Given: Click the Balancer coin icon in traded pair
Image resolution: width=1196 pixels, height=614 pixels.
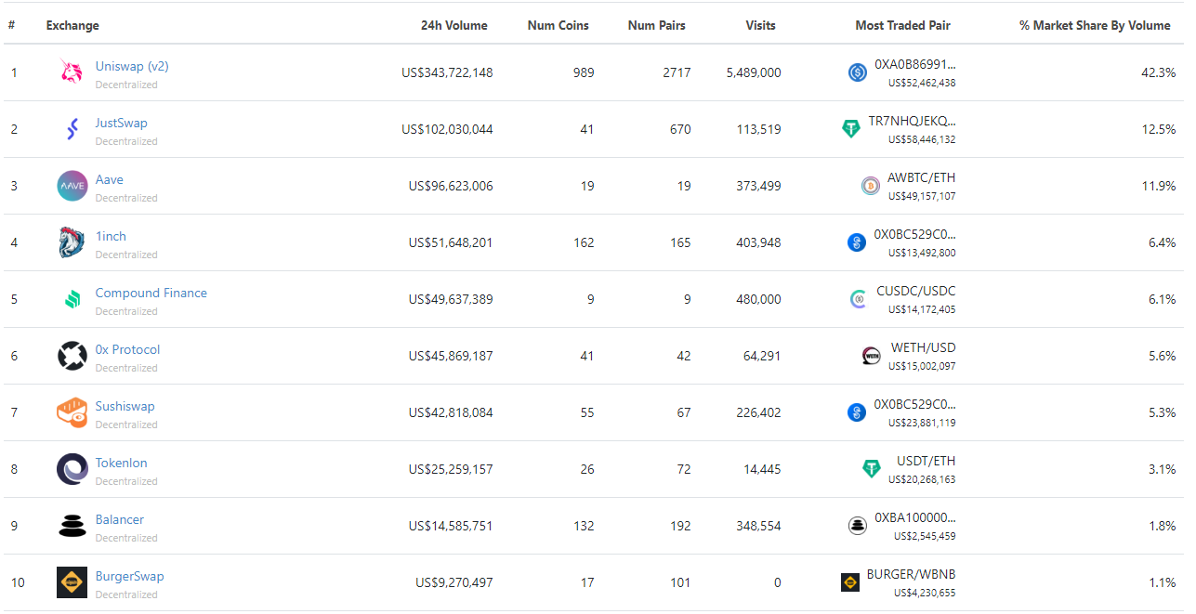Looking at the screenshot, I should [x=858, y=526].
